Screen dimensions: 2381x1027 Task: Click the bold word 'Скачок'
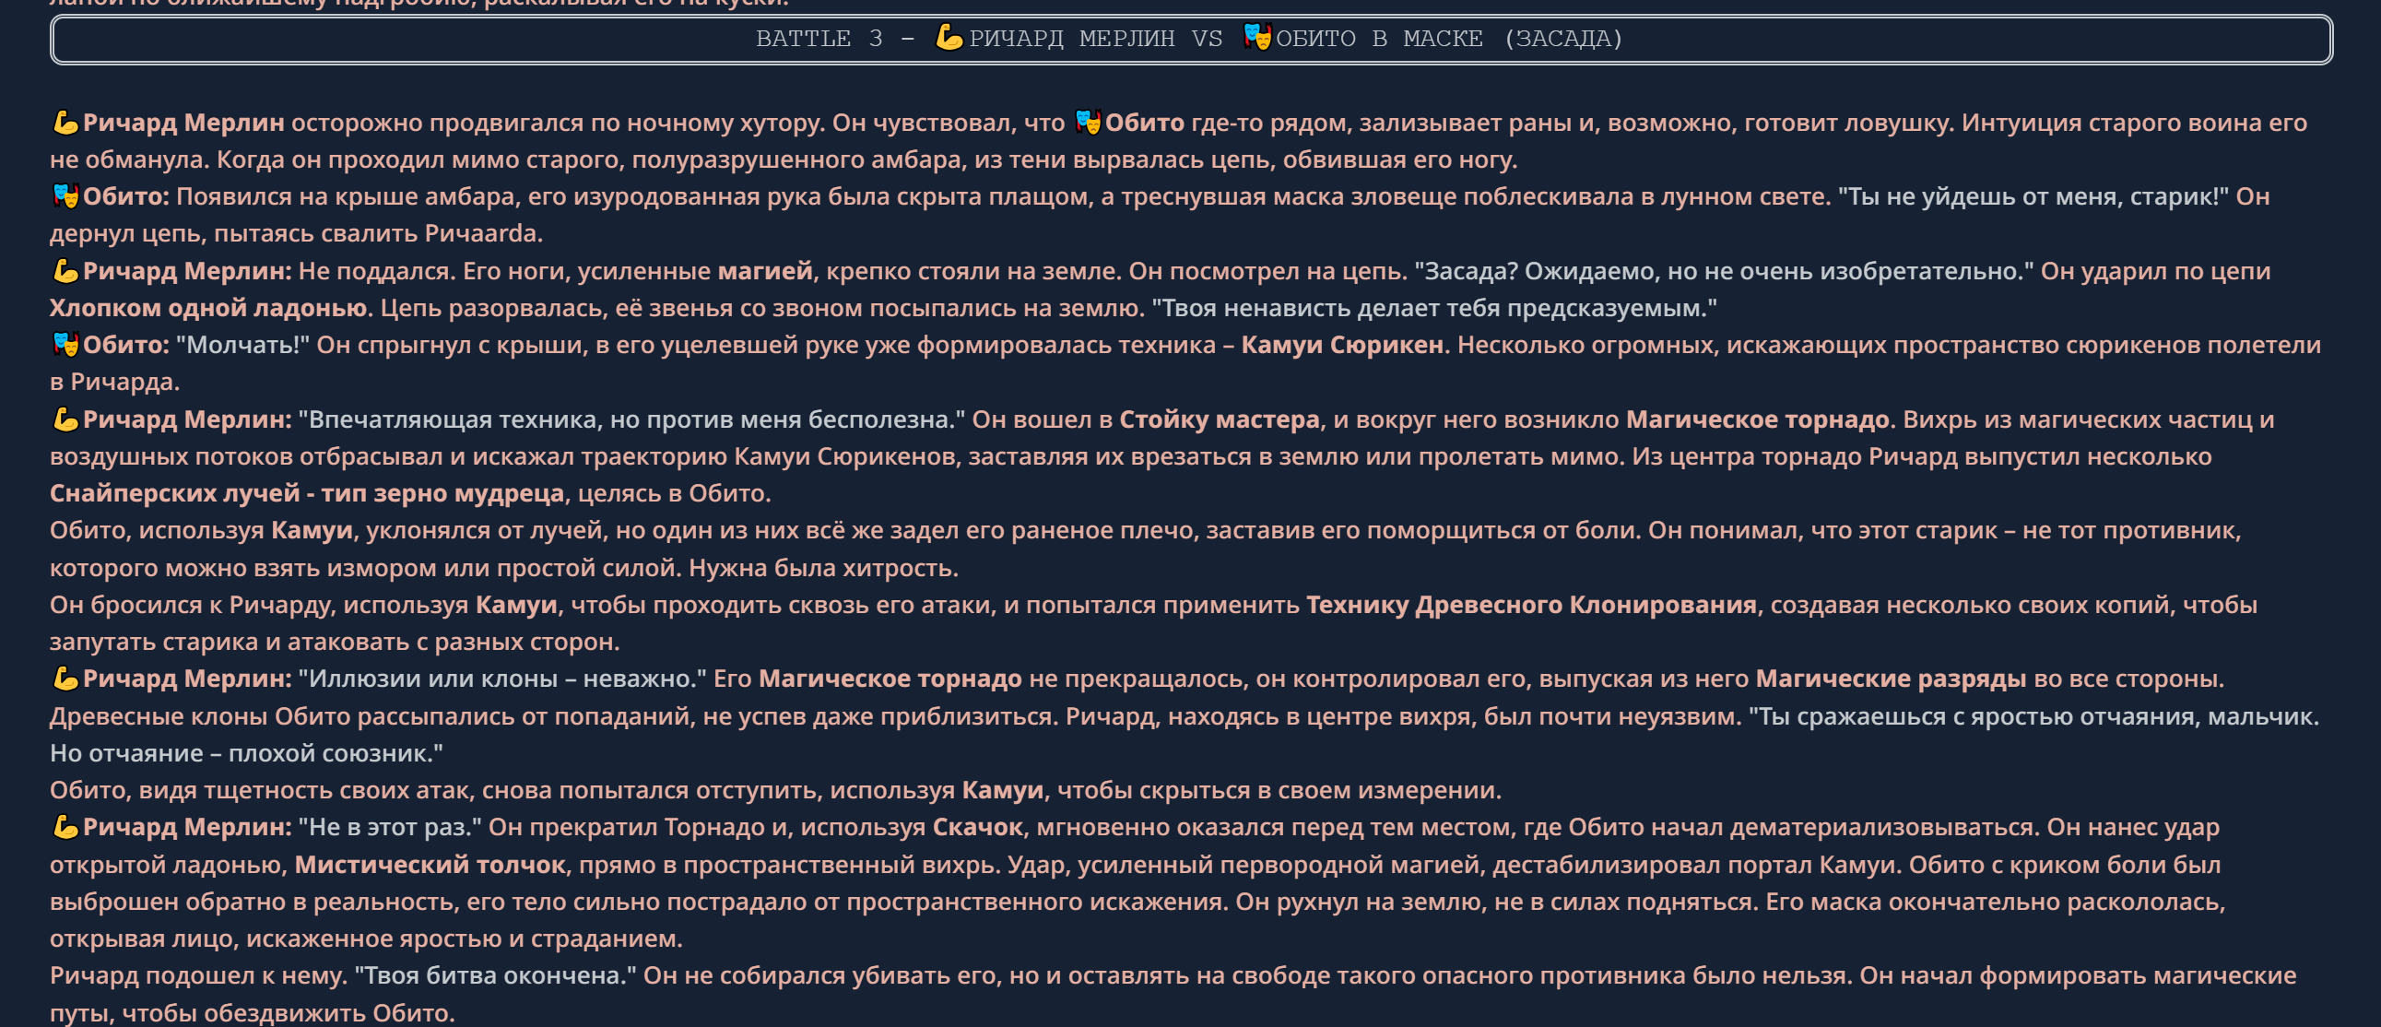(978, 826)
